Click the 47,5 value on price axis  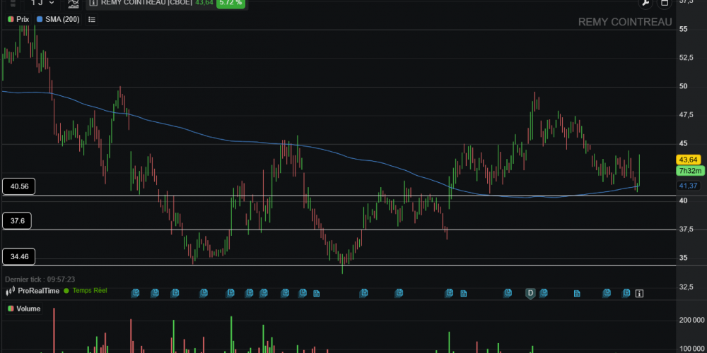pos(685,115)
